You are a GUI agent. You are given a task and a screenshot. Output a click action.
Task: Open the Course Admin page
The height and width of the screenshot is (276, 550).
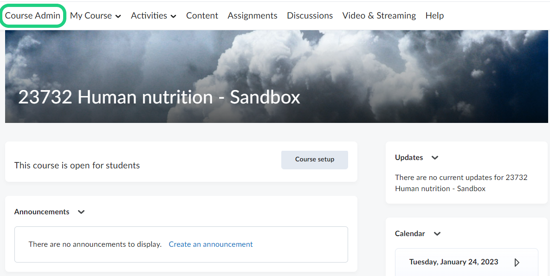[32, 16]
